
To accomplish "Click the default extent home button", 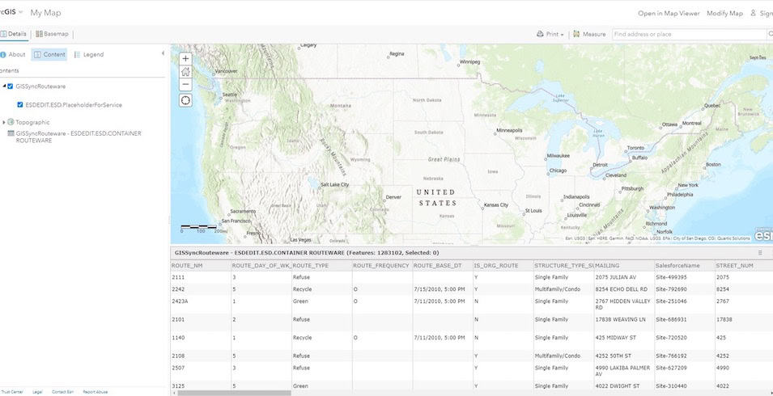I will coord(185,72).
